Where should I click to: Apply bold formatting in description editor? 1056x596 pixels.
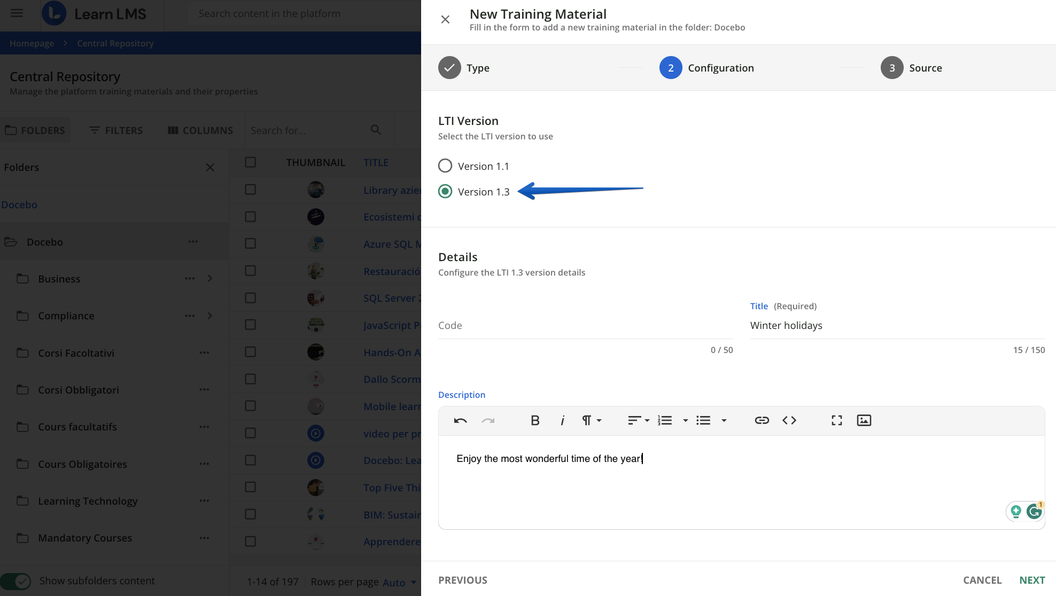coord(535,420)
